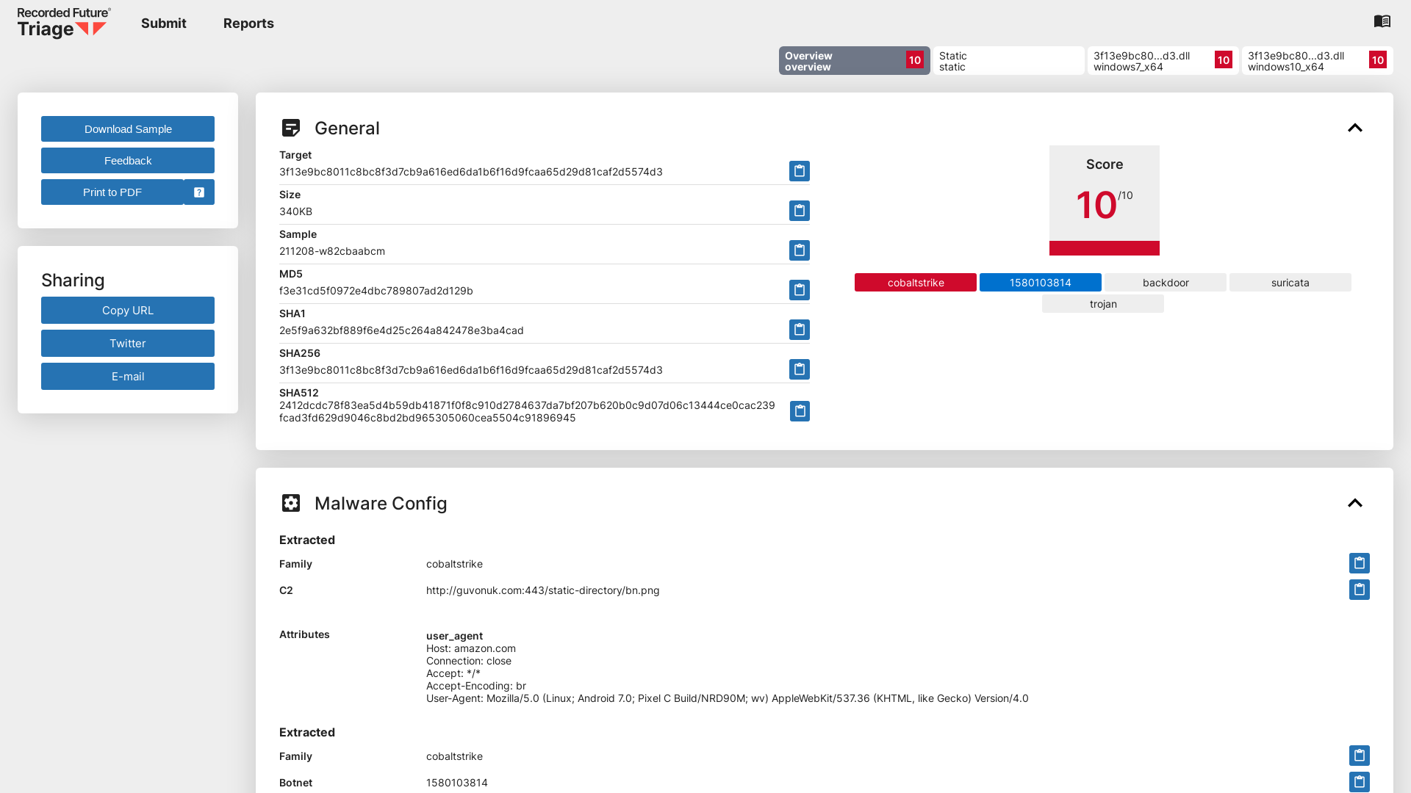Click the Malware Config gear icon

[x=291, y=503]
